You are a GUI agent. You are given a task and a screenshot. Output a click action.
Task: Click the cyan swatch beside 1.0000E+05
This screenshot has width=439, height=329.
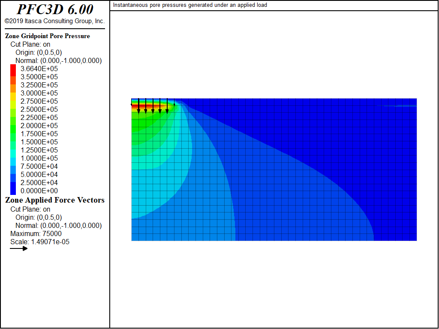(x=13, y=154)
